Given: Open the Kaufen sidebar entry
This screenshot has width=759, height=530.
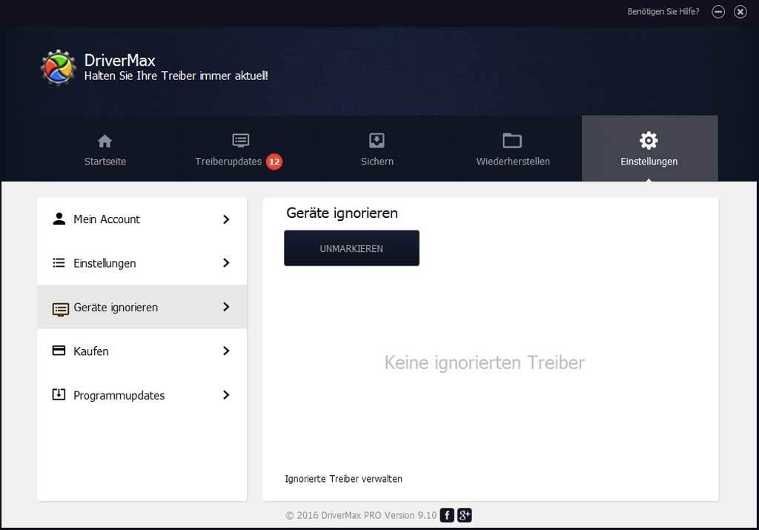Looking at the screenshot, I should pyautogui.click(x=142, y=351).
